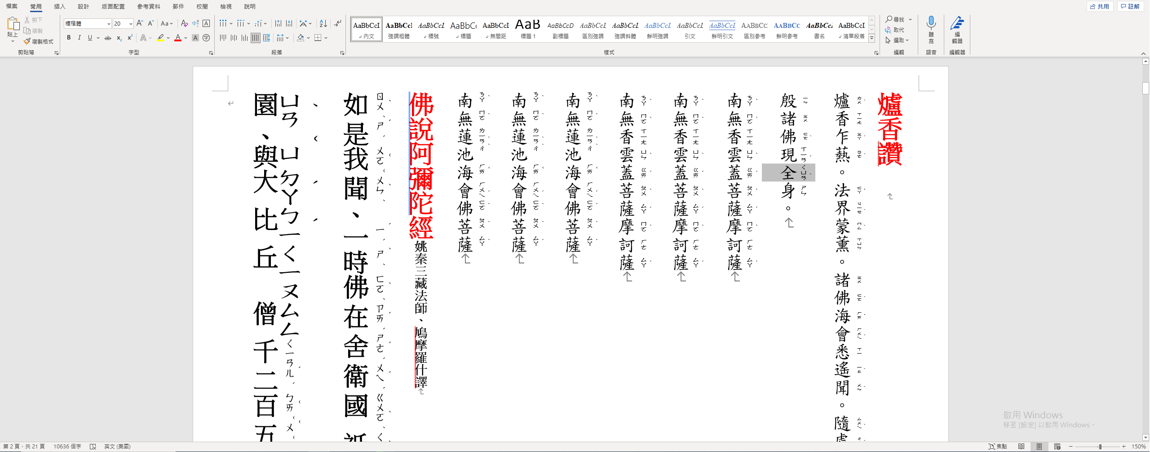Switch to the 插入 (Insert) tab
Image resolution: width=1150 pixels, height=452 pixels.
[x=60, y=6]
